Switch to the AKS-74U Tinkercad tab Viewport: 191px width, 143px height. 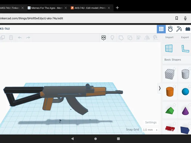10,8
